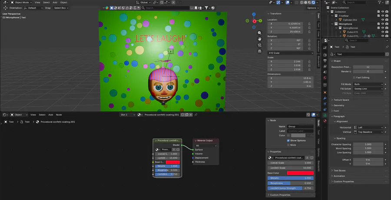Open the Output properties tab icon
The width and height of the screenshot is (391, 200).
click(x=325, y=61)
